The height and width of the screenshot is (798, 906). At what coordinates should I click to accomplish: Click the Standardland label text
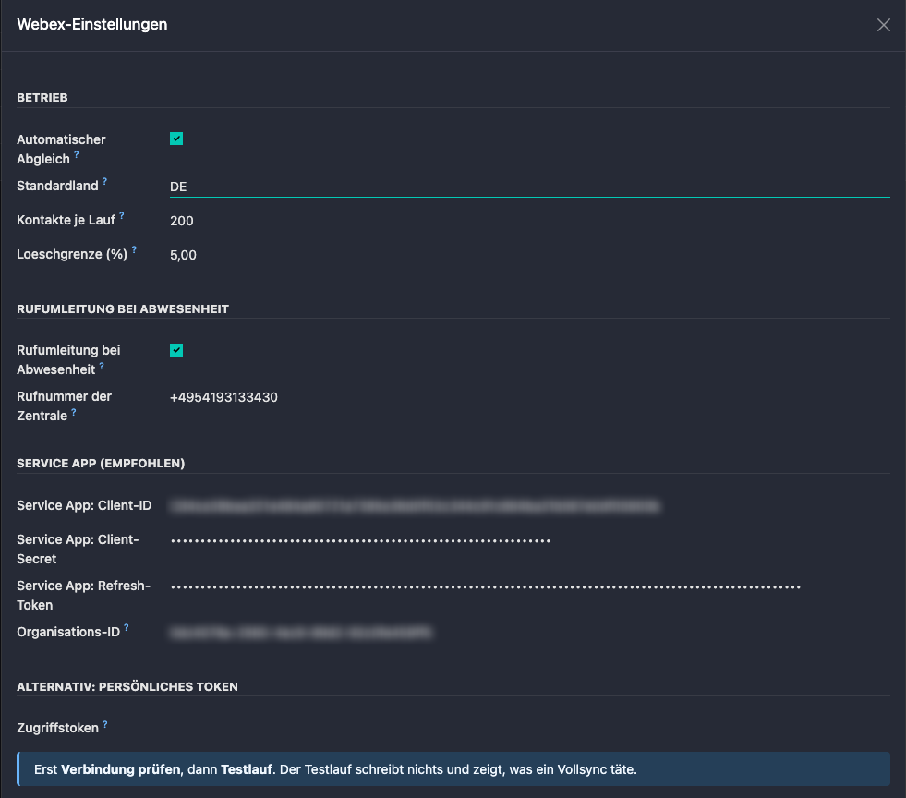57,186
